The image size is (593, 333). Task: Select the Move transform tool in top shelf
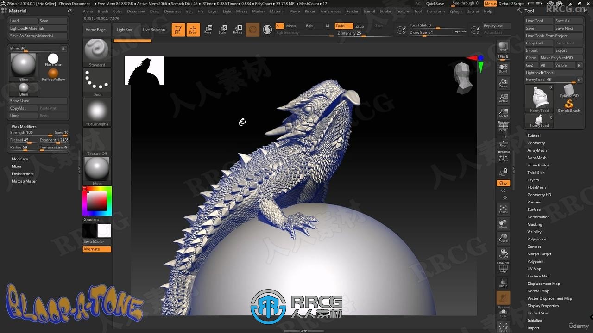(208, 30)
